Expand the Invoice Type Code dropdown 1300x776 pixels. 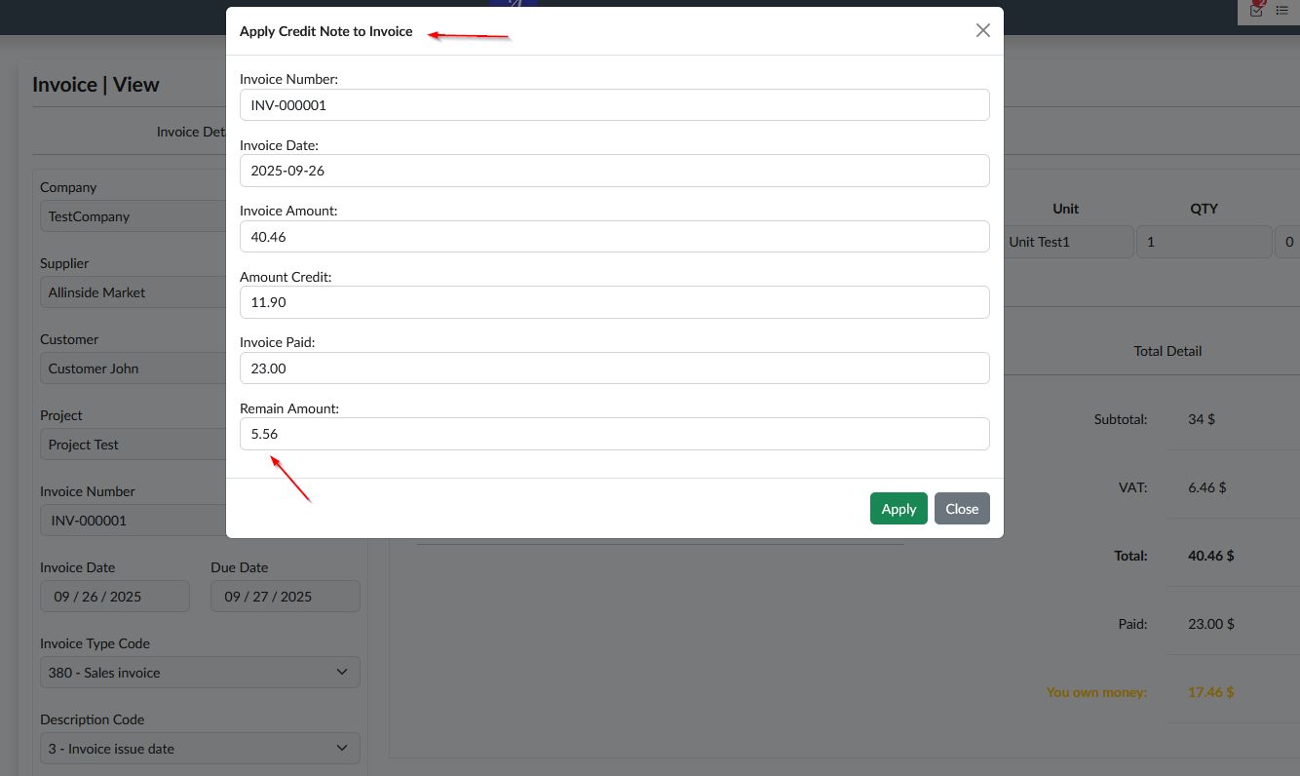click(x=200, y=673)
